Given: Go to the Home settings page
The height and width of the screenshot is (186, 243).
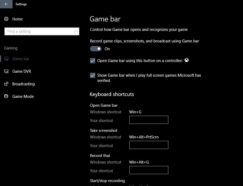Looking at the screenshot, I should pos(18,19).
